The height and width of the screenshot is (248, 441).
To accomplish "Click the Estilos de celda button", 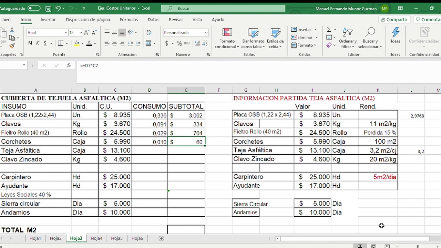I will pos(275,38).
